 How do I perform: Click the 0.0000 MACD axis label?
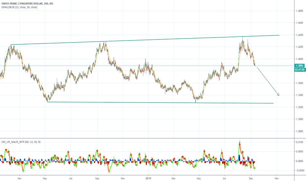299,161
